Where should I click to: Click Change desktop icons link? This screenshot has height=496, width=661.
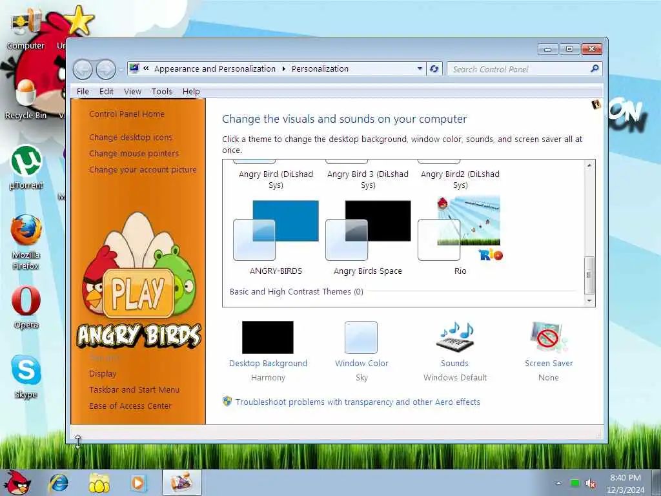130,137
